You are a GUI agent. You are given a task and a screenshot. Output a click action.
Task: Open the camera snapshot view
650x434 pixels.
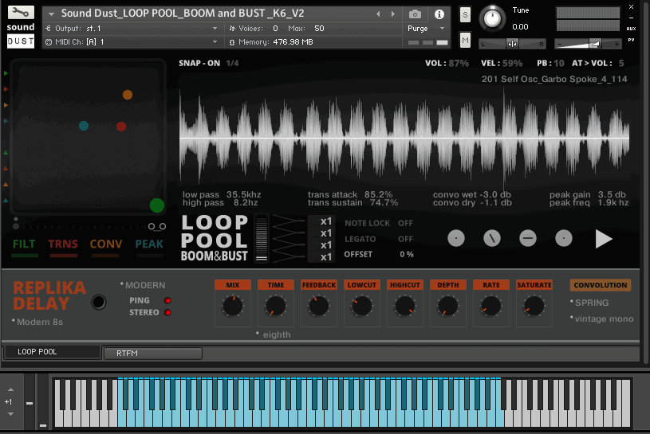point(415,14)
